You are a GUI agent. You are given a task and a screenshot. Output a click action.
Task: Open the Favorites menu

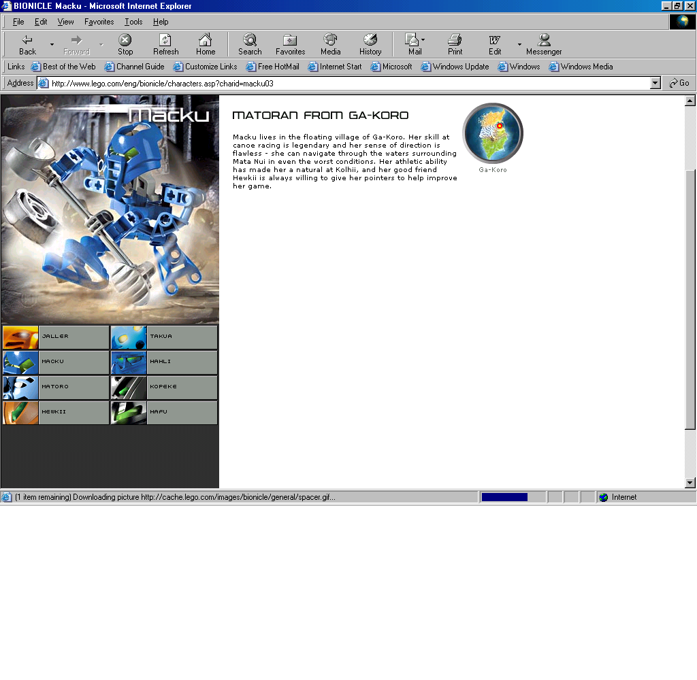tap(99, 22)
